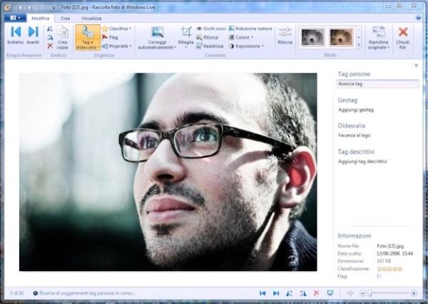The image size is (428, 304).
Task: Click the red delete X in status bar
Action: tap(316, 293)
